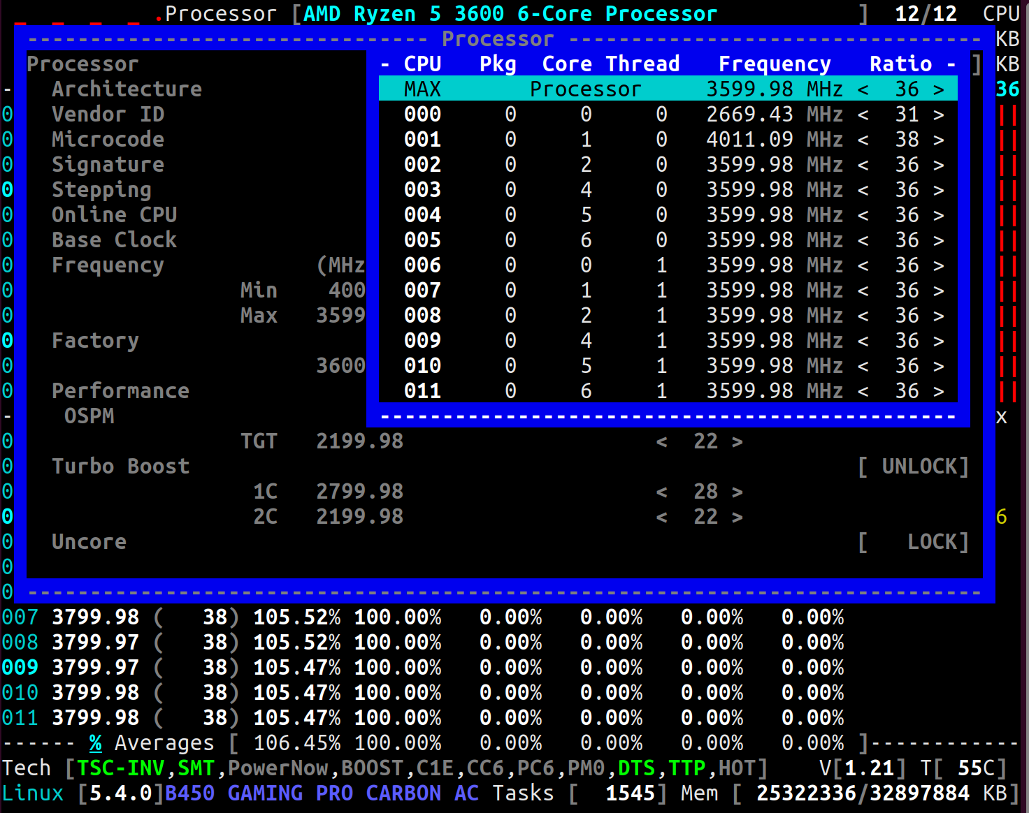Open Signature entry
1029x813 pixels.
[x=108, y=164]
